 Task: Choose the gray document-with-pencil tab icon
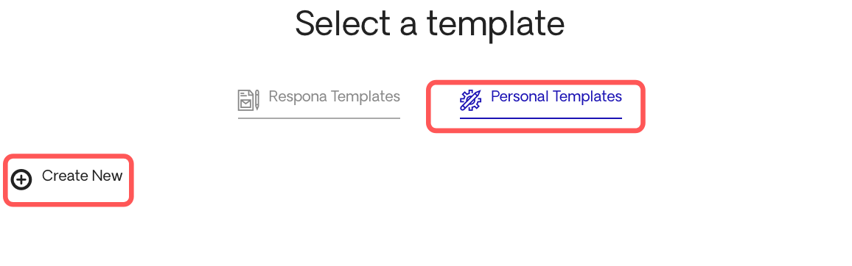(x=249, y=100)
